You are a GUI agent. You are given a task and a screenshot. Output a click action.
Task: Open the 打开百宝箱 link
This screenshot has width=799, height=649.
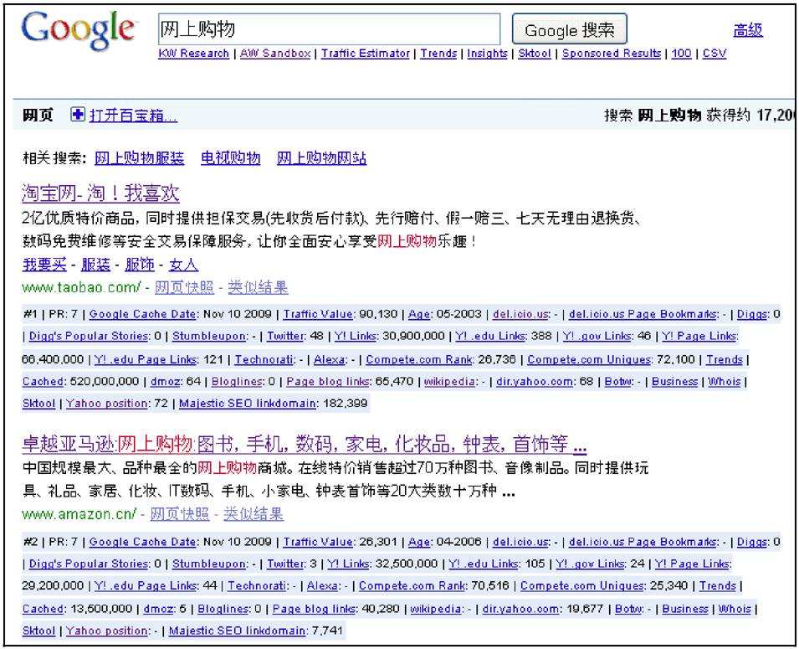(133, 116)
